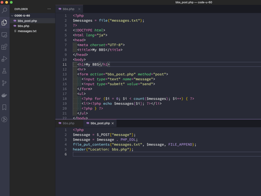
Task: Open the Testing flask view
Action: point(5,71)
